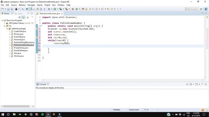Toggle Show Whitespace Characters pilcrow

pos(44,9)
